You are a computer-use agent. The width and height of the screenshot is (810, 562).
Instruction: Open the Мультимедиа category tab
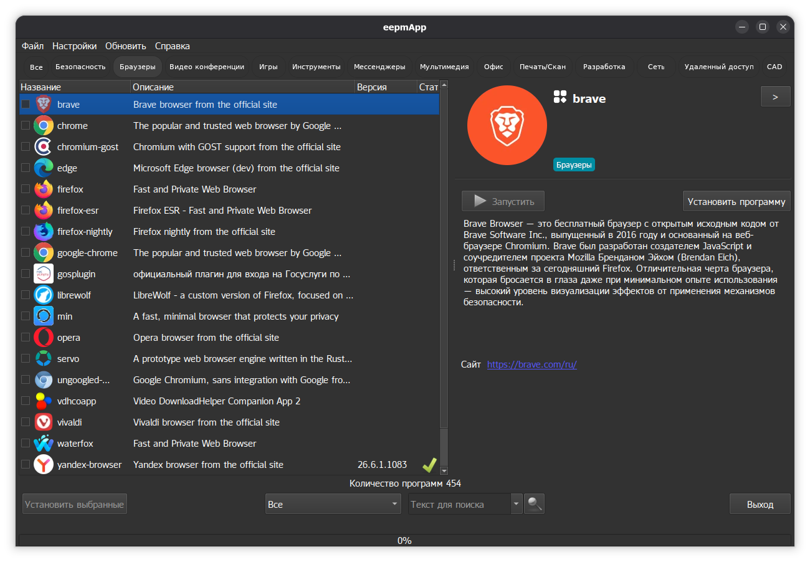point(444,67)
